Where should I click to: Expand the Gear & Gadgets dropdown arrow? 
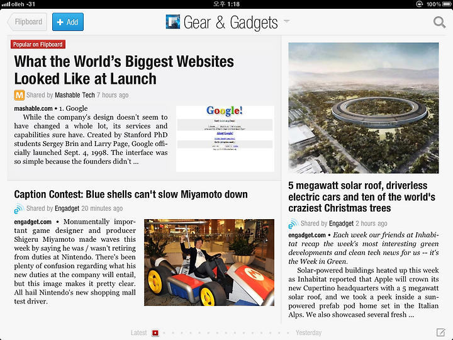click(x=286, y=21)
